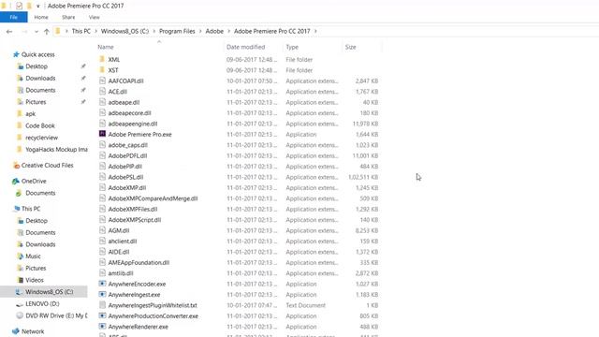
Task: Click AnywhereRenderer.exe application icon
Action: (102, 327)
